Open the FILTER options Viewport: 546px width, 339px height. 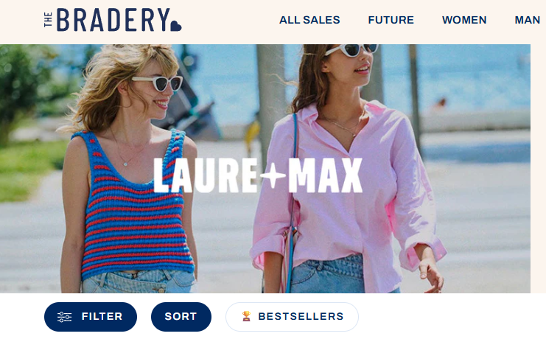[91, 317]
